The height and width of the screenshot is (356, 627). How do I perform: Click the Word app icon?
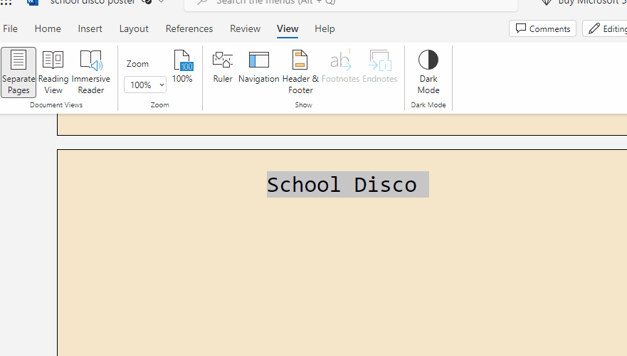click(33, 2)
